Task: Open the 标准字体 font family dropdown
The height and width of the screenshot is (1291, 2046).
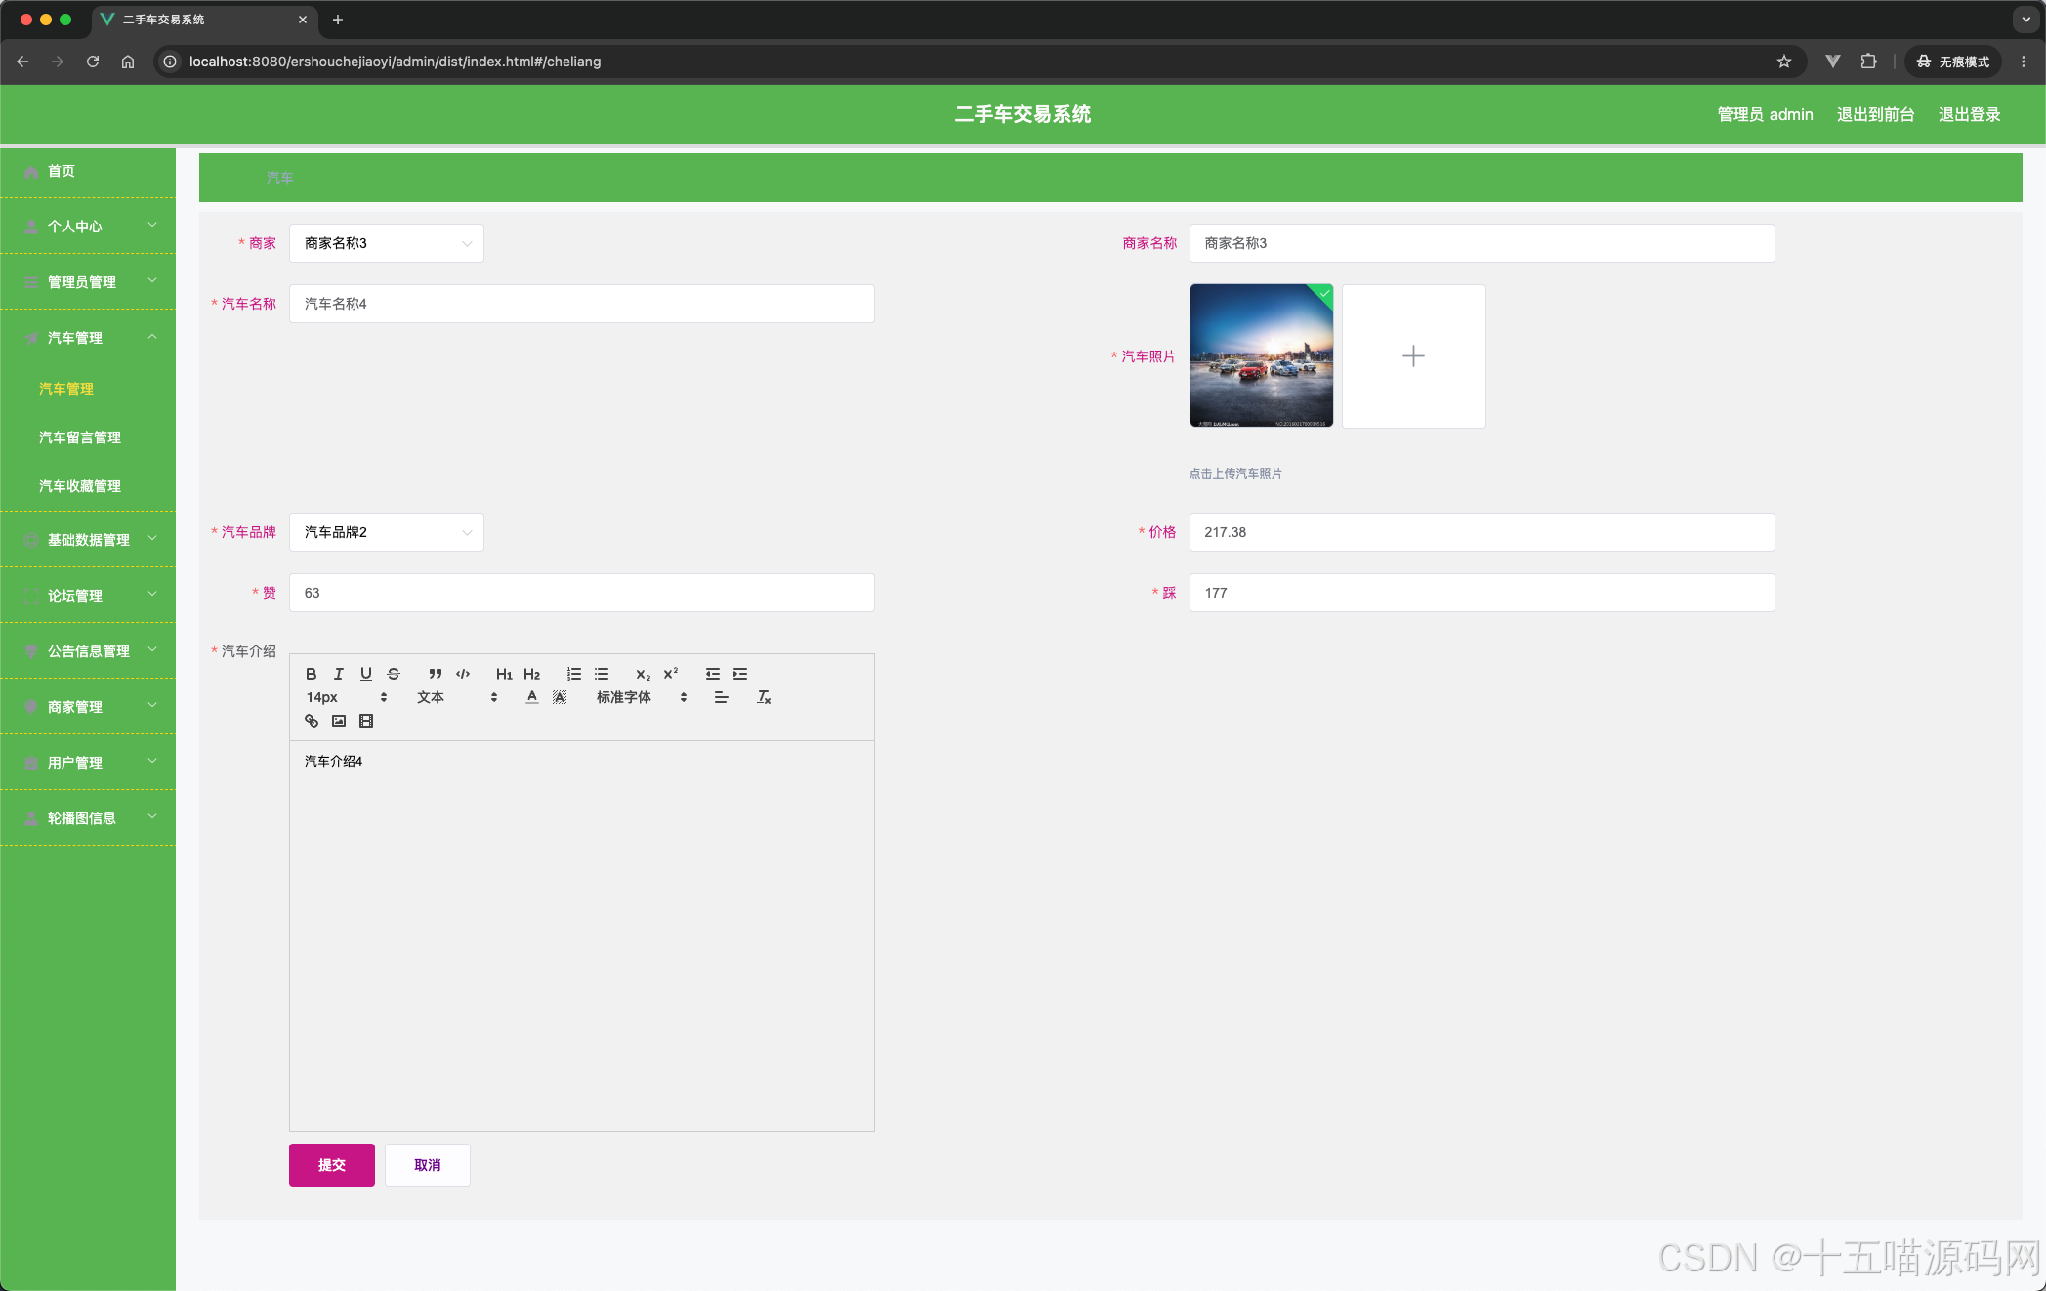Action: (x=642, y=697)
